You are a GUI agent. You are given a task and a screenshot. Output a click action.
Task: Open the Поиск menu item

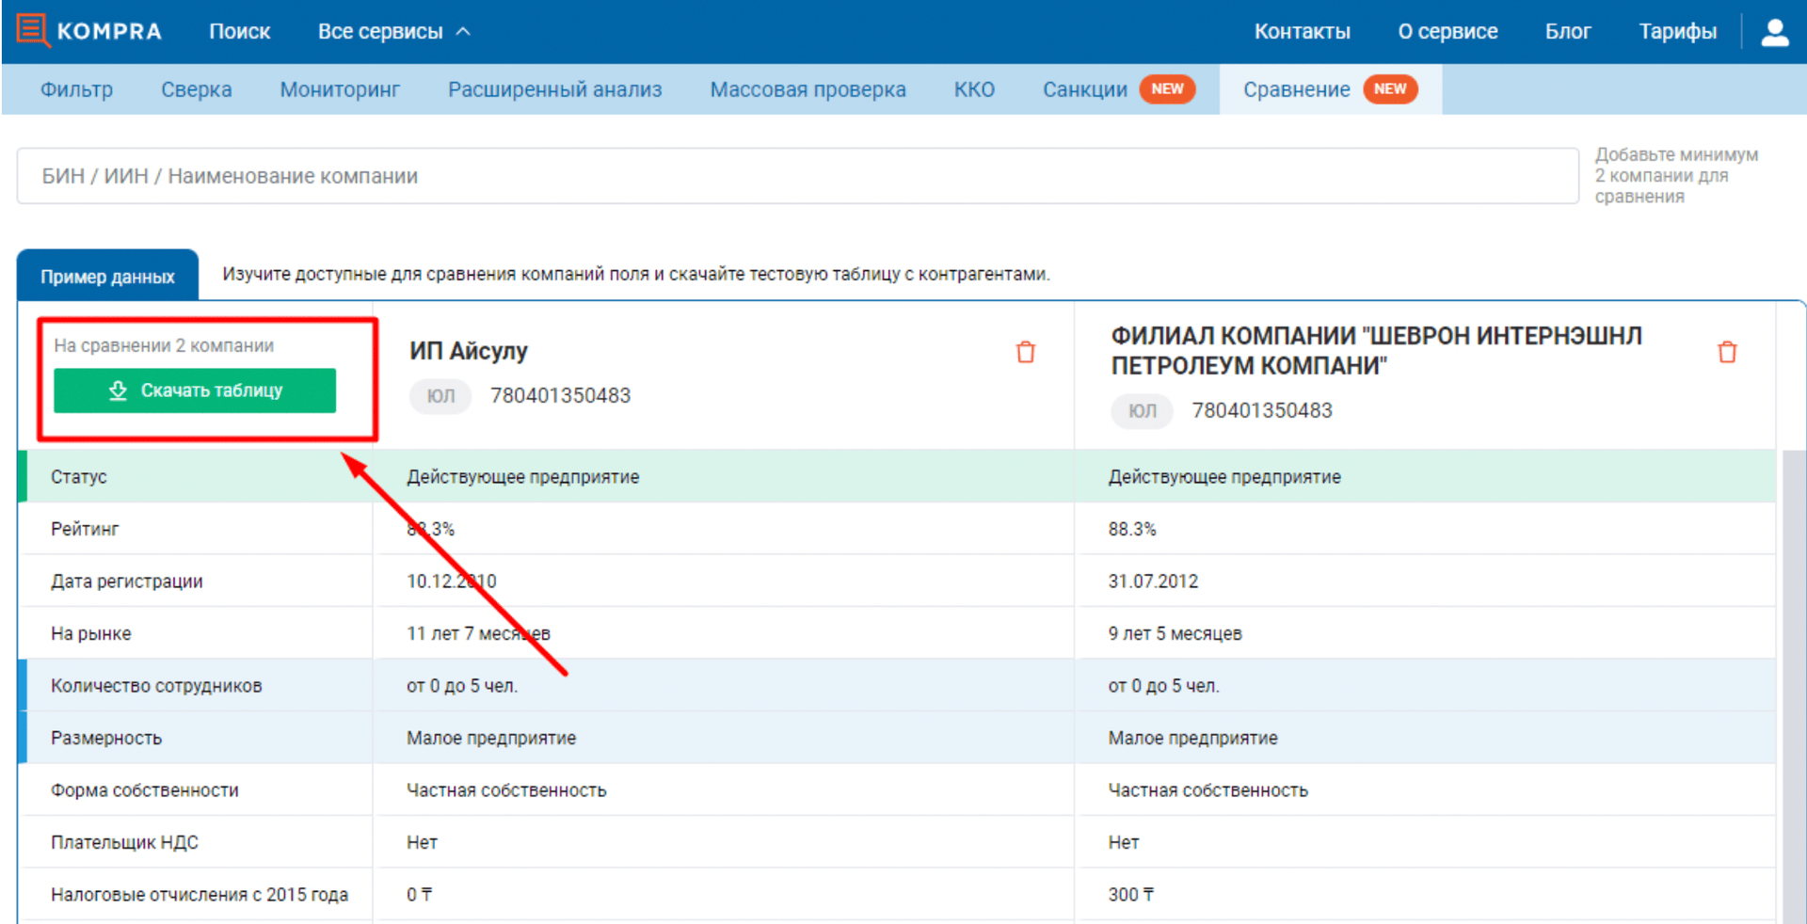click(x=239, y=32)
